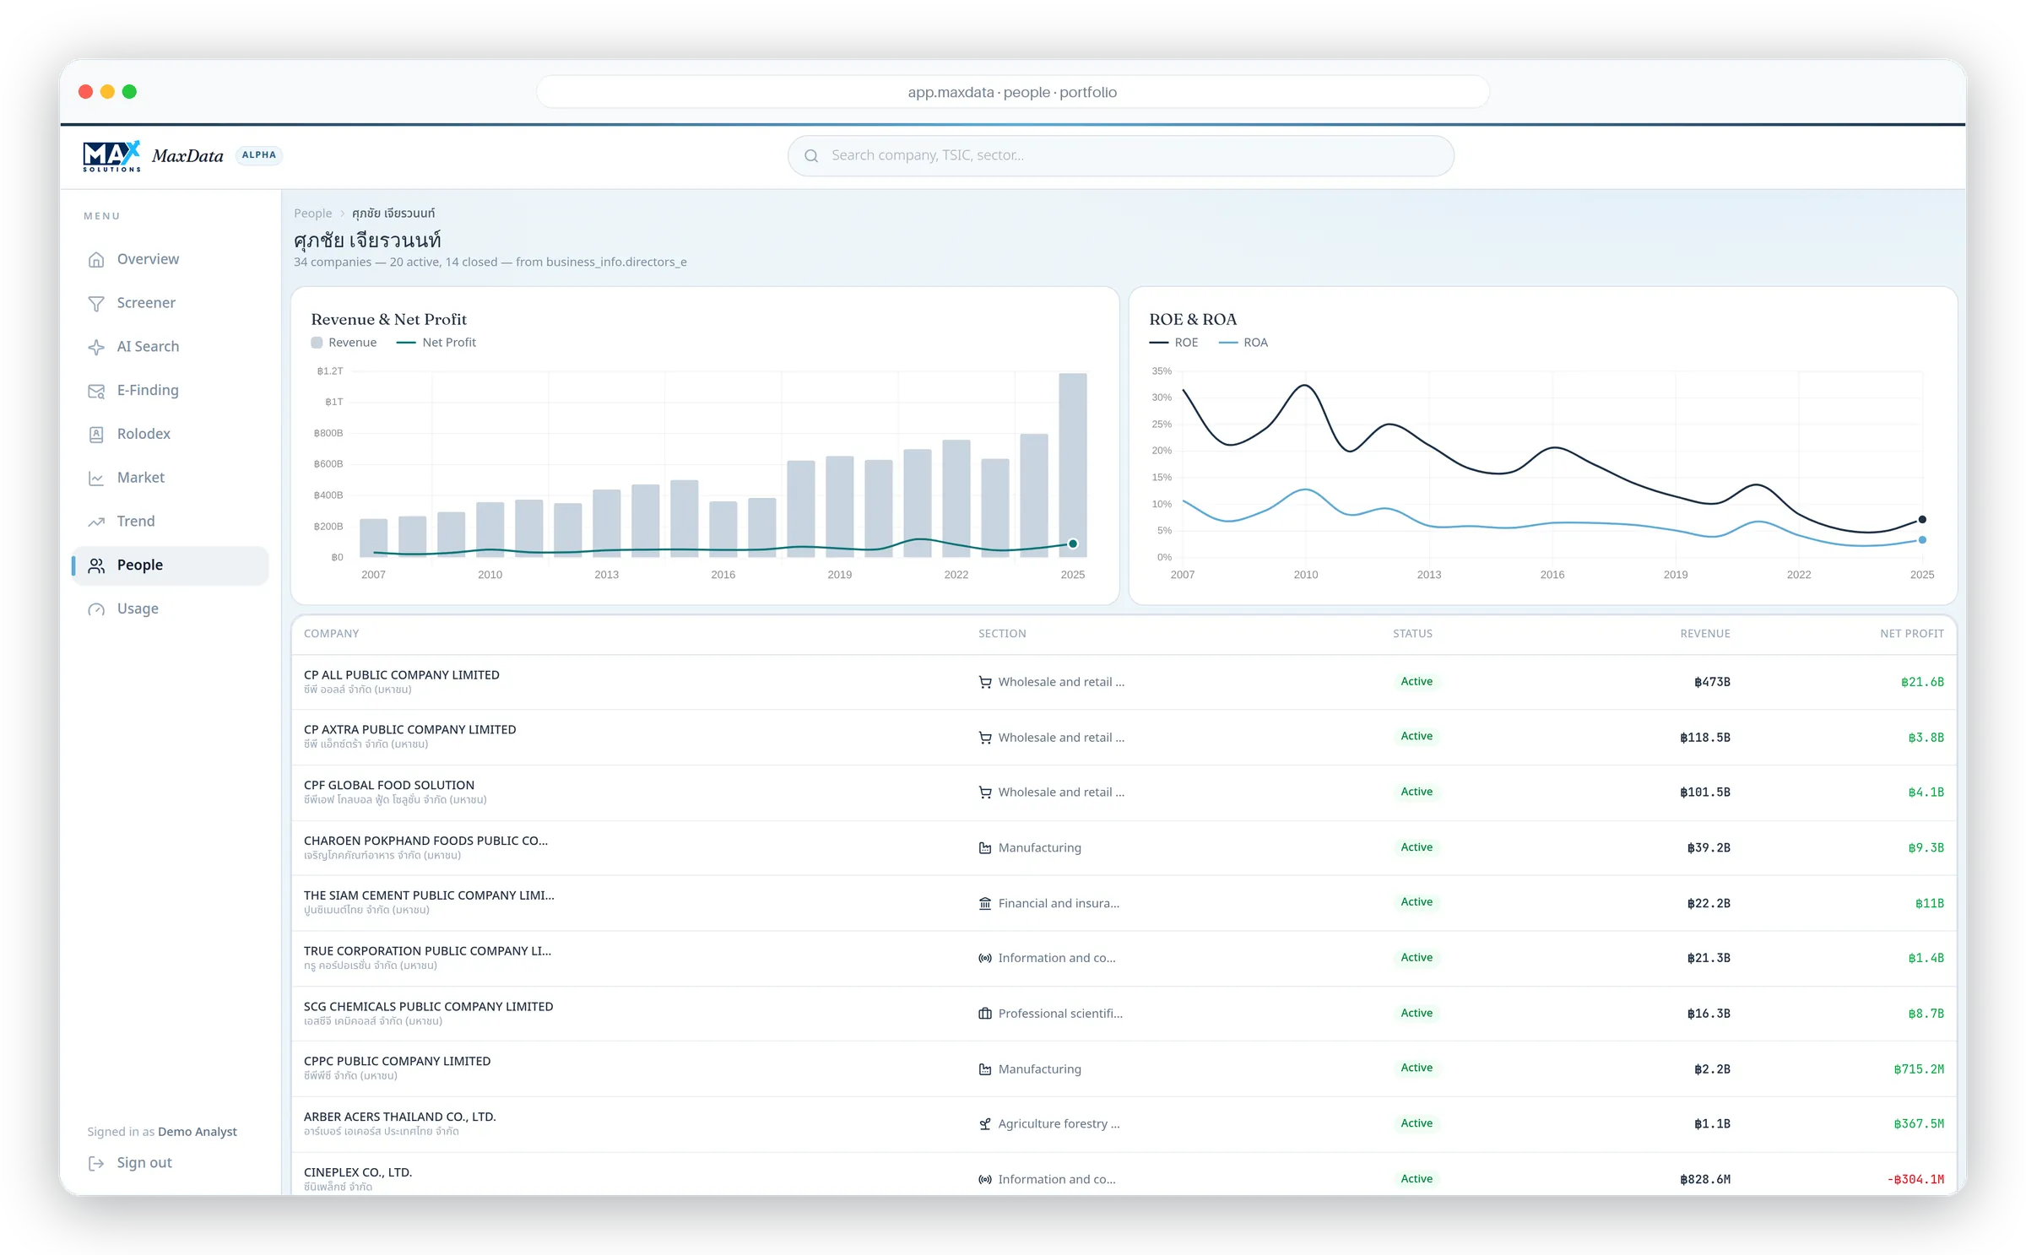
Task: Click the Sign out icon
Action: (96, 1163)
